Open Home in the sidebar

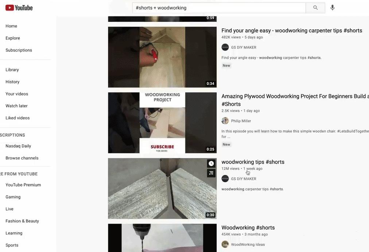(x=11, y=26)
